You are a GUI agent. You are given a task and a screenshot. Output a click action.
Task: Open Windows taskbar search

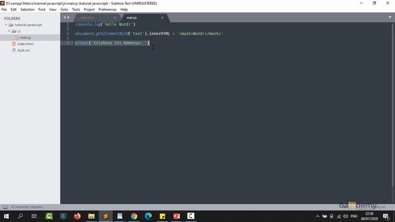click(20, 216)
